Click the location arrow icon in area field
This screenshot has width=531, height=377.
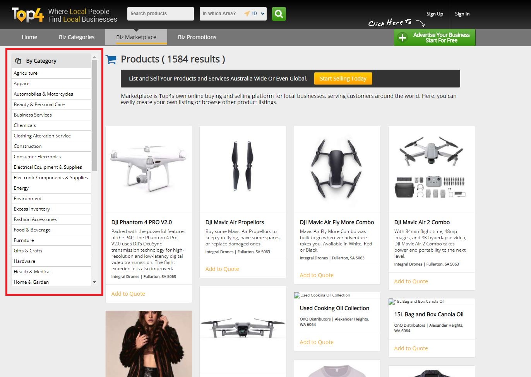[x=247, y=14]
